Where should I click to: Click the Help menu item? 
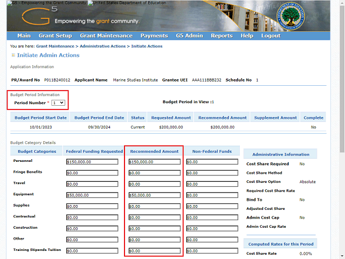(x=247, y=36)
